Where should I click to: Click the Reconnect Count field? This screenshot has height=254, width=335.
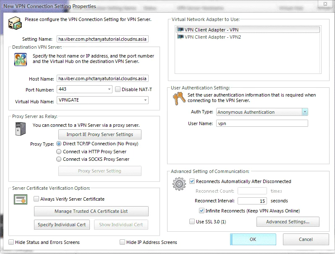pyautogui.click(x=252, y=191)
